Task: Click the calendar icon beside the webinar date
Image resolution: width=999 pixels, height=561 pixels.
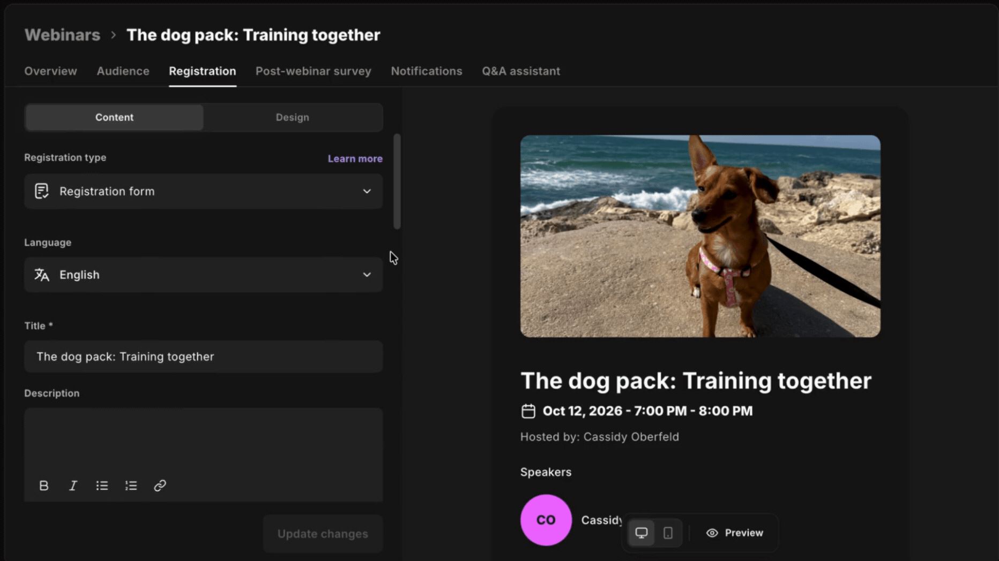Action: (x=528, y=411)
